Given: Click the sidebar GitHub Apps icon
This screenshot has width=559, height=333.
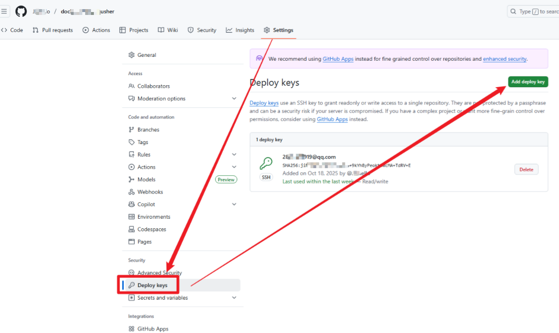Looking at the screenshot, I should pyautogui.click(x=131, y=329).
